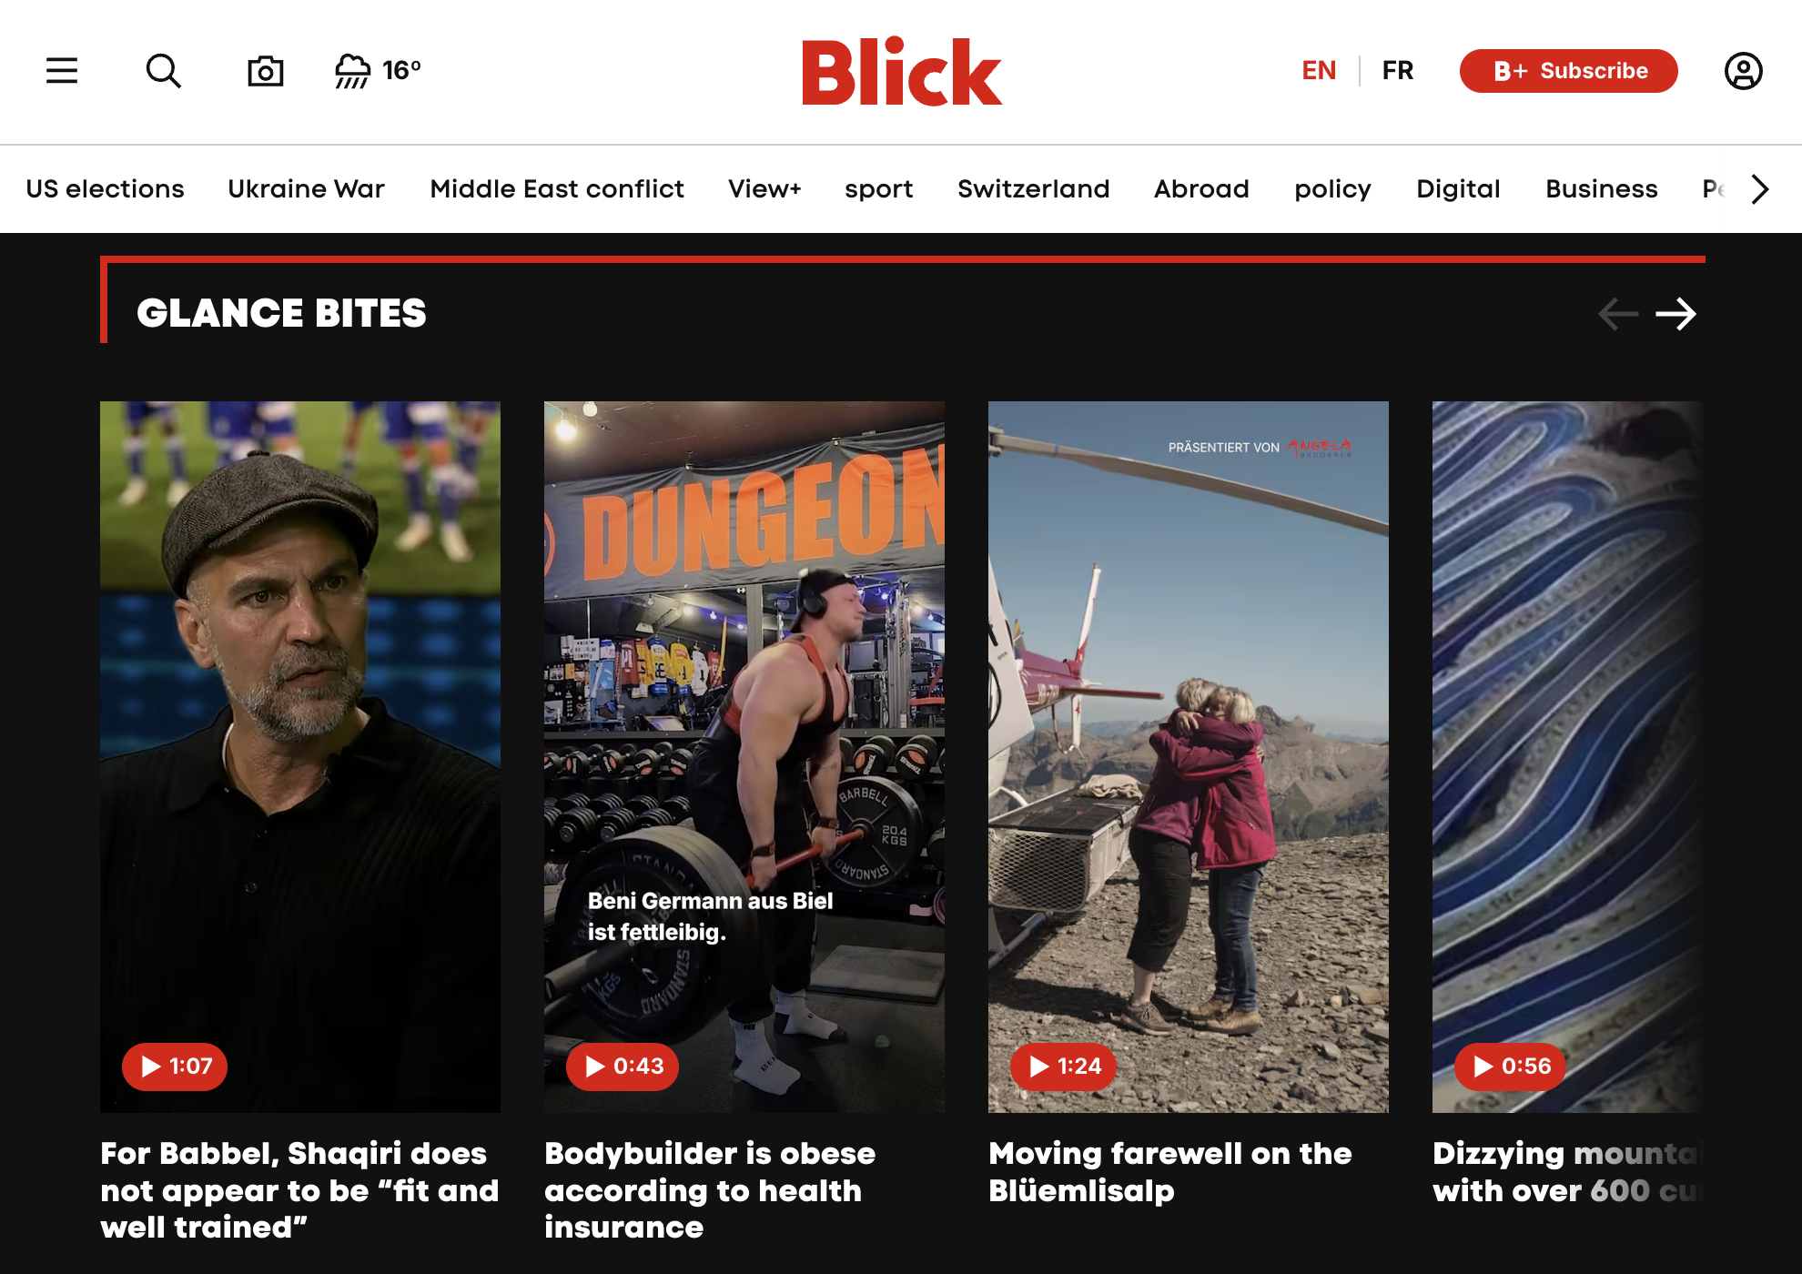
Task: Open the user account profile icon
Action: (1744, 71)
